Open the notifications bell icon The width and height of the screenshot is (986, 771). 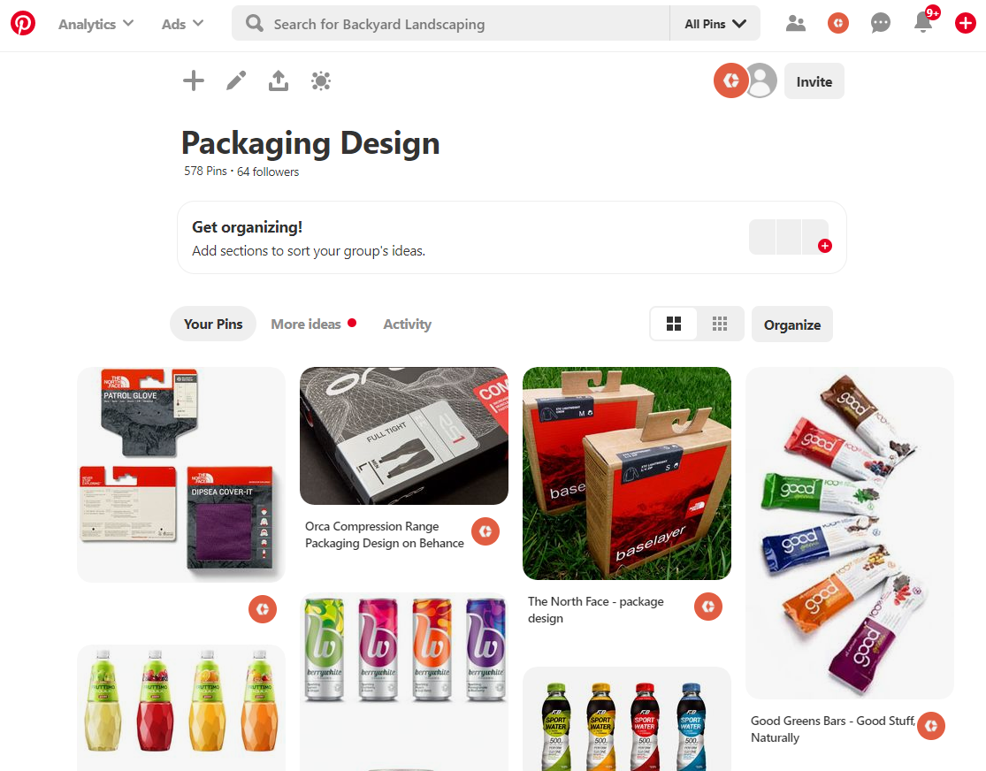click(x=922, y=23)
